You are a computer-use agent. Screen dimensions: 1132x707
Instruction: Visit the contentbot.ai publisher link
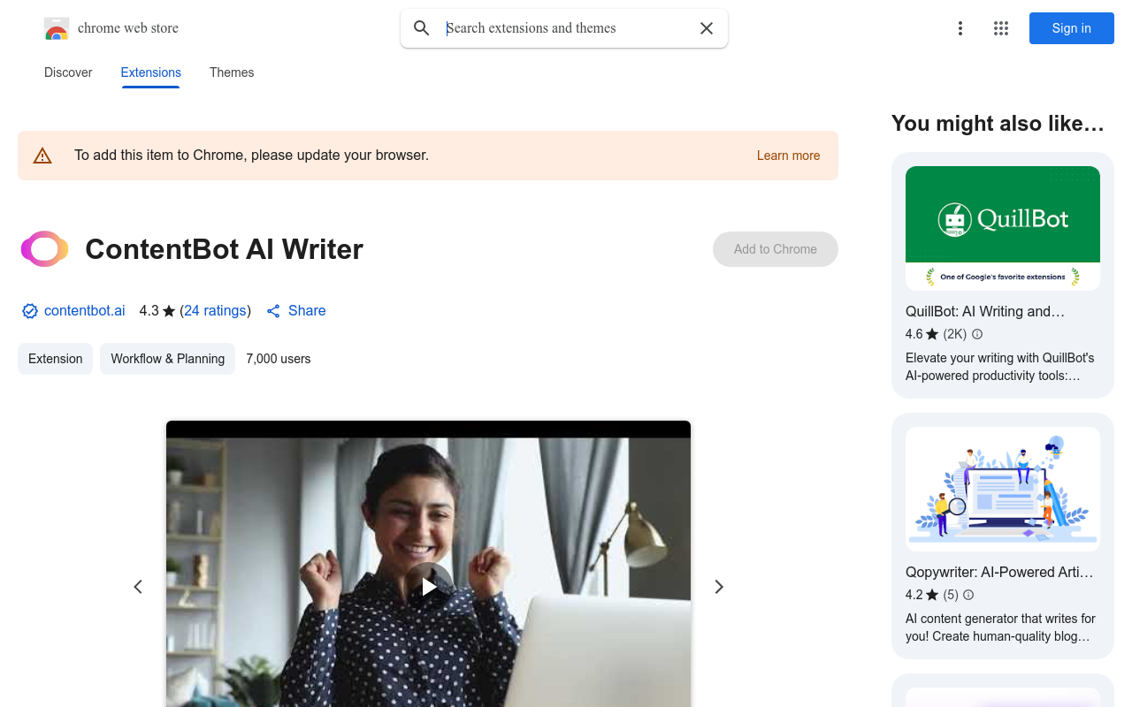pos(85,311)
